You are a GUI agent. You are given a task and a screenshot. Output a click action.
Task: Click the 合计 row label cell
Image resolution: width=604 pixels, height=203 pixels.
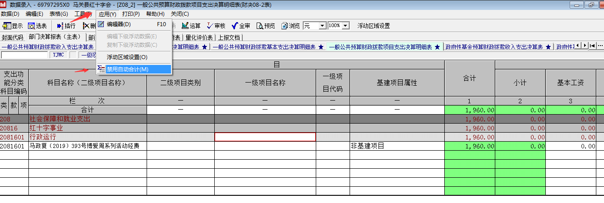point(88,110)
